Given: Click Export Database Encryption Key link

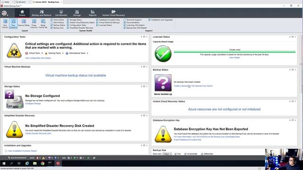Looking at the screenshot, I should click(x=187, y=140).
